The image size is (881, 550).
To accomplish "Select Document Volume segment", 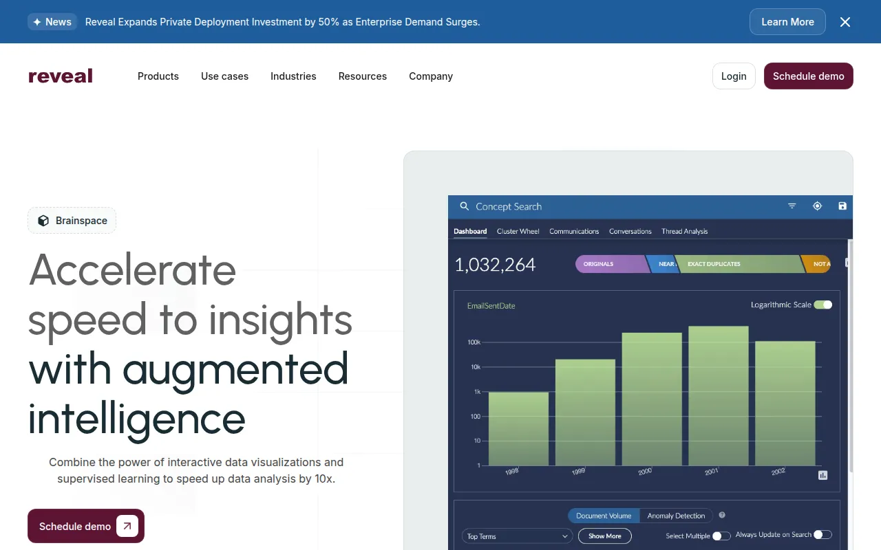I will (x=604, y=516).
